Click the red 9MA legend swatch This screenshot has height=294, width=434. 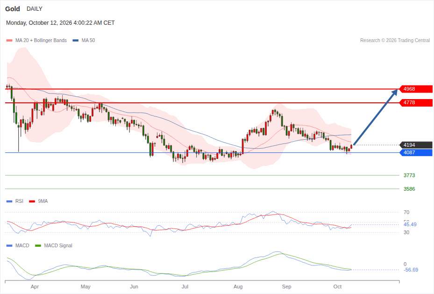coord(32,201)
